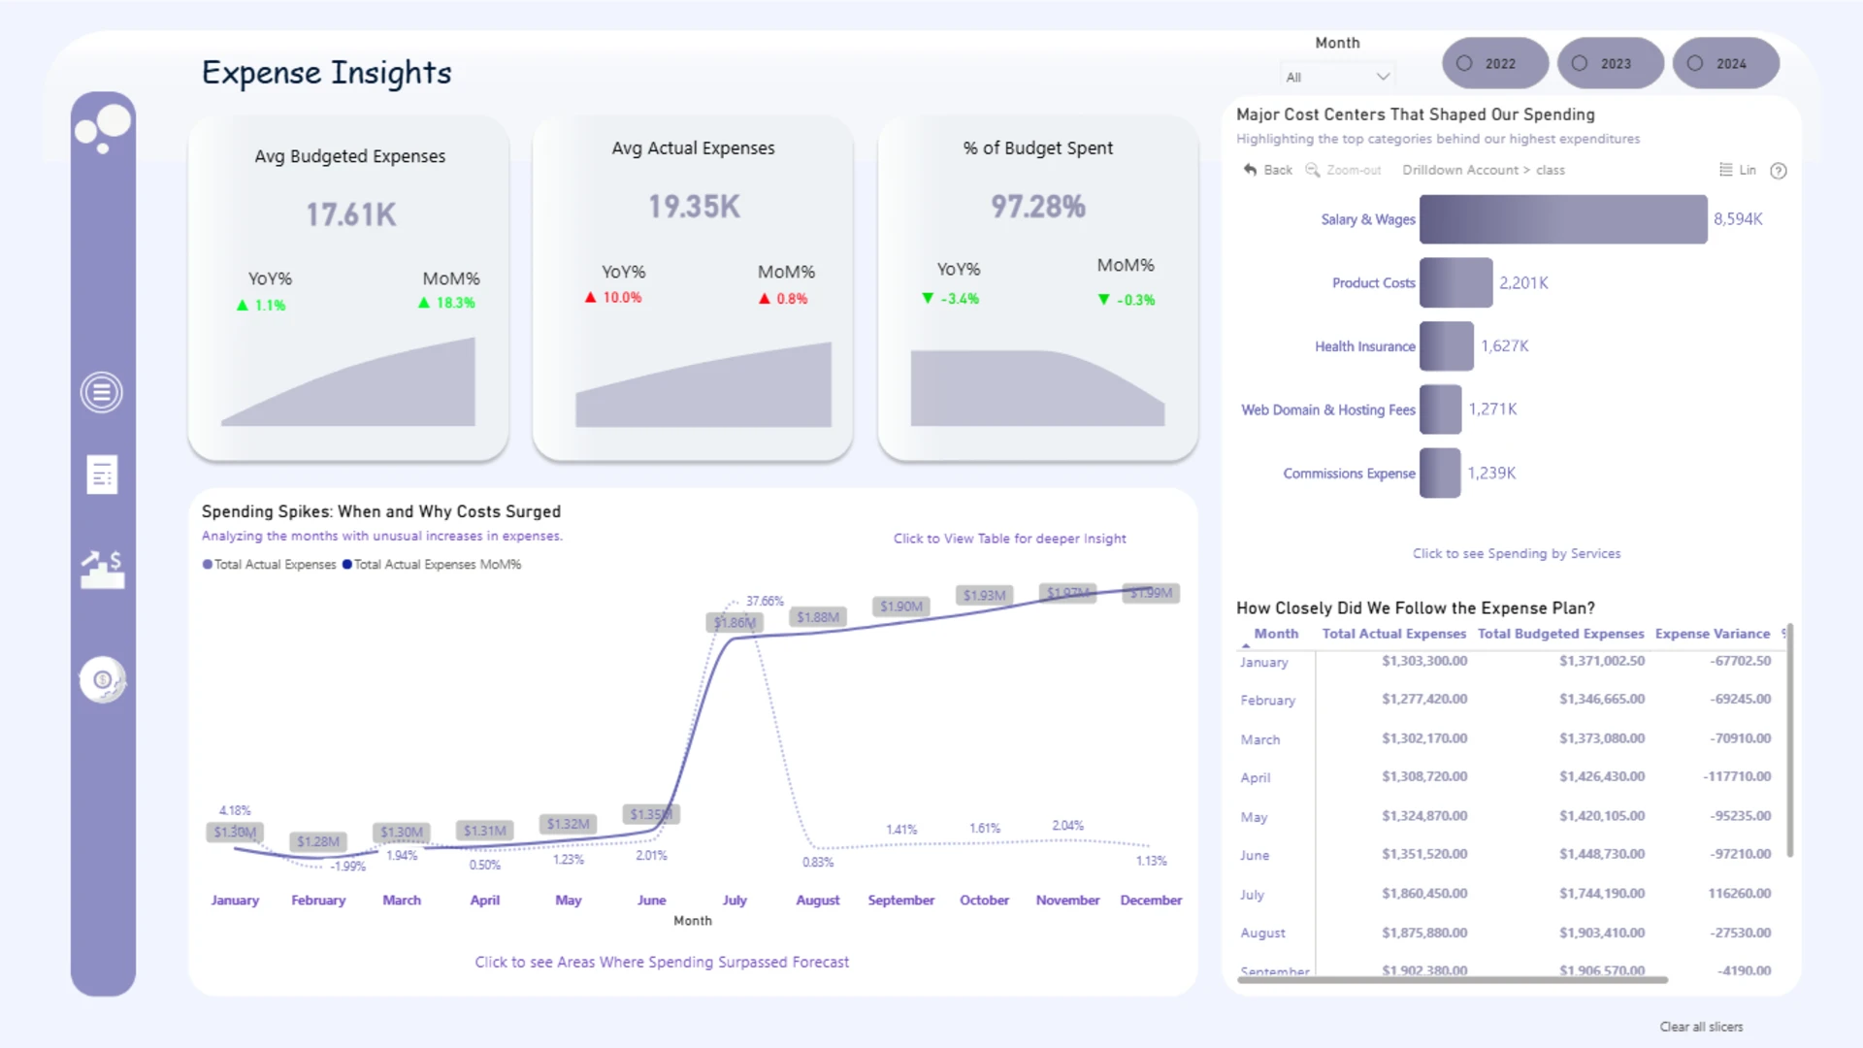Click the Salary & Wages bar
1863x1048 pixels.
coord(1563,219)
